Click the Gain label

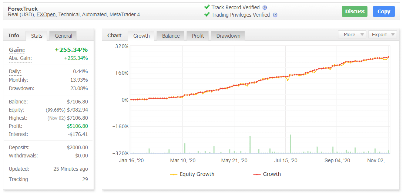click(17, 50)
